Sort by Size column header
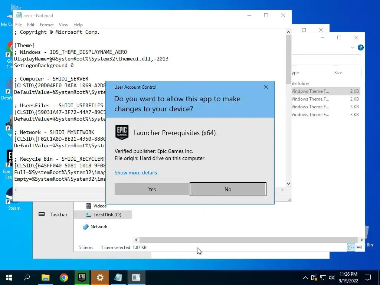 click(338, 73)
